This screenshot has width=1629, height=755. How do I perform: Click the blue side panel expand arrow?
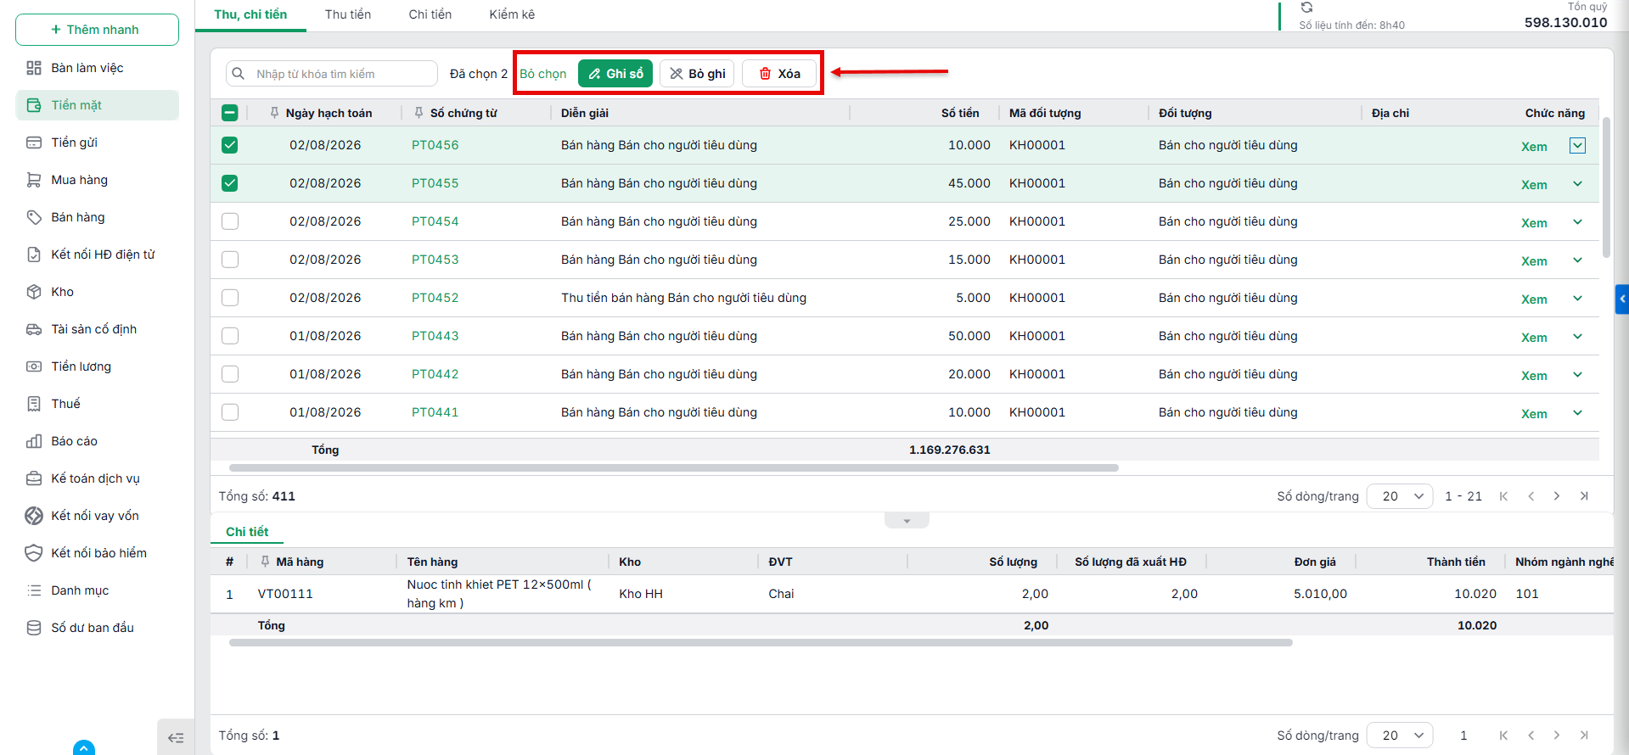point(1622,299)
